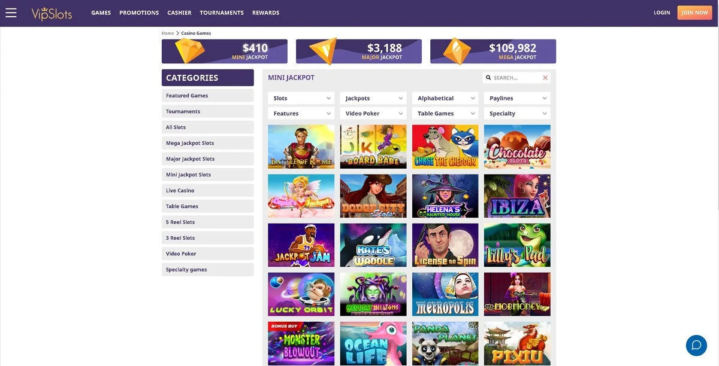Clear search with the red X icon
The image size is (719, 366).
point(545,78)
